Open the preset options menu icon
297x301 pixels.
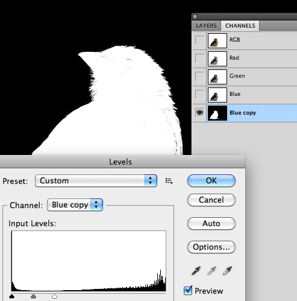(x=169, y=181)
